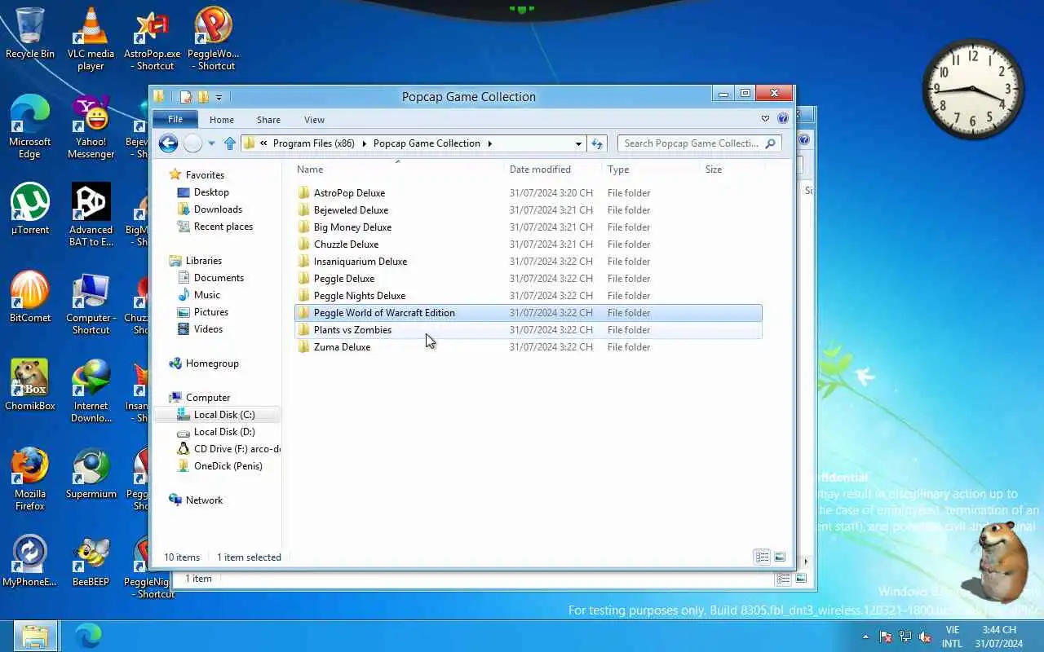The image size is (1044, 652).
Task: Open the VIE INTL language indicator
Action: tap(952, 637)
